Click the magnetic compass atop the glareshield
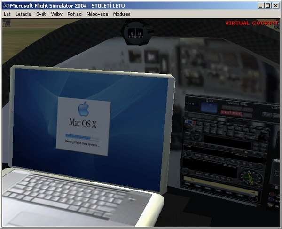 pyautogui.click(x=137, y=34)
